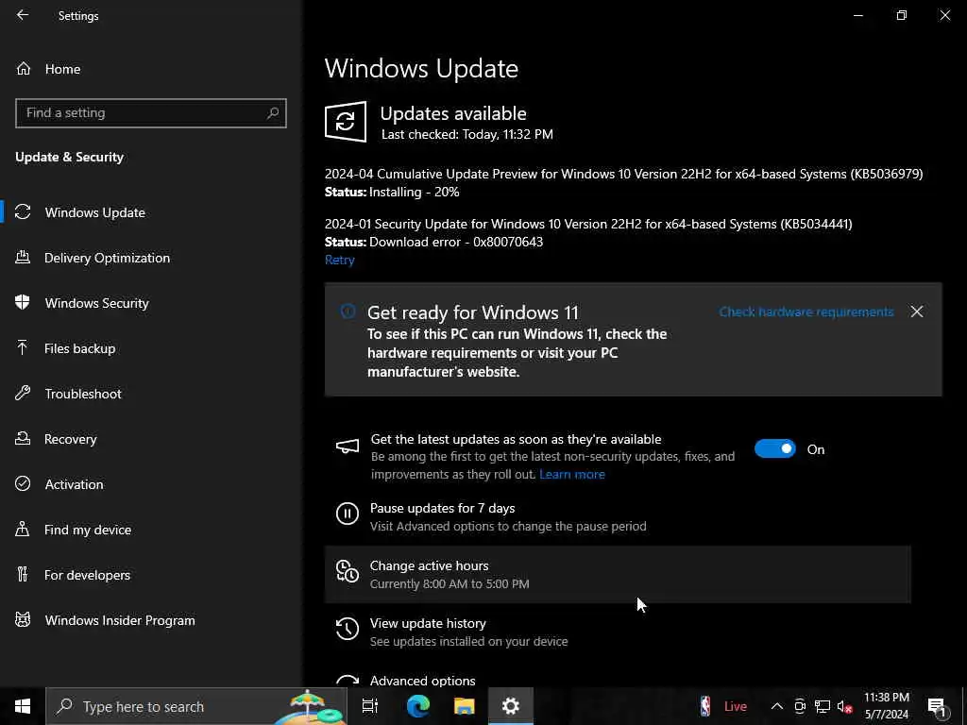
Task: Select Windows Update in the sidebar
Action: (x=95, y=212)
